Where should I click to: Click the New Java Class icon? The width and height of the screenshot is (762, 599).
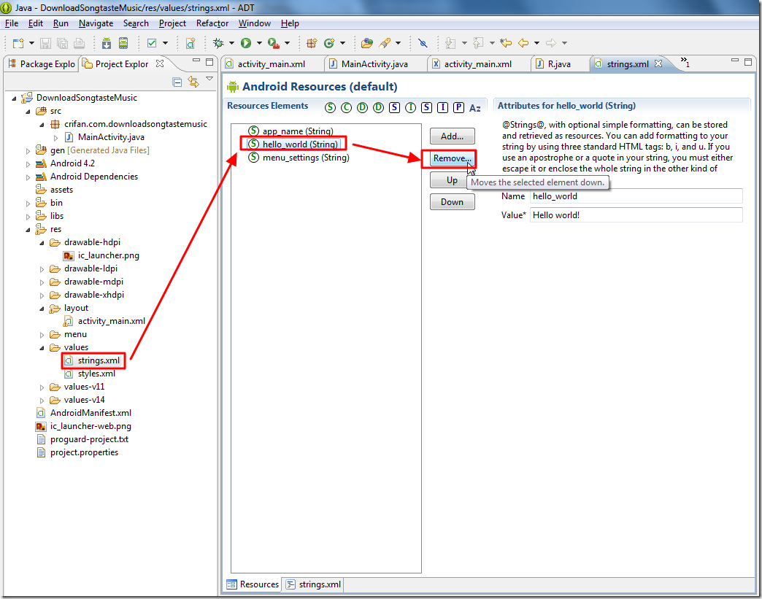coord(329,43)
